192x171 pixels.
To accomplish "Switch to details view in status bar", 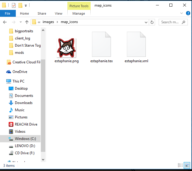I will click(x=180, y=165).
